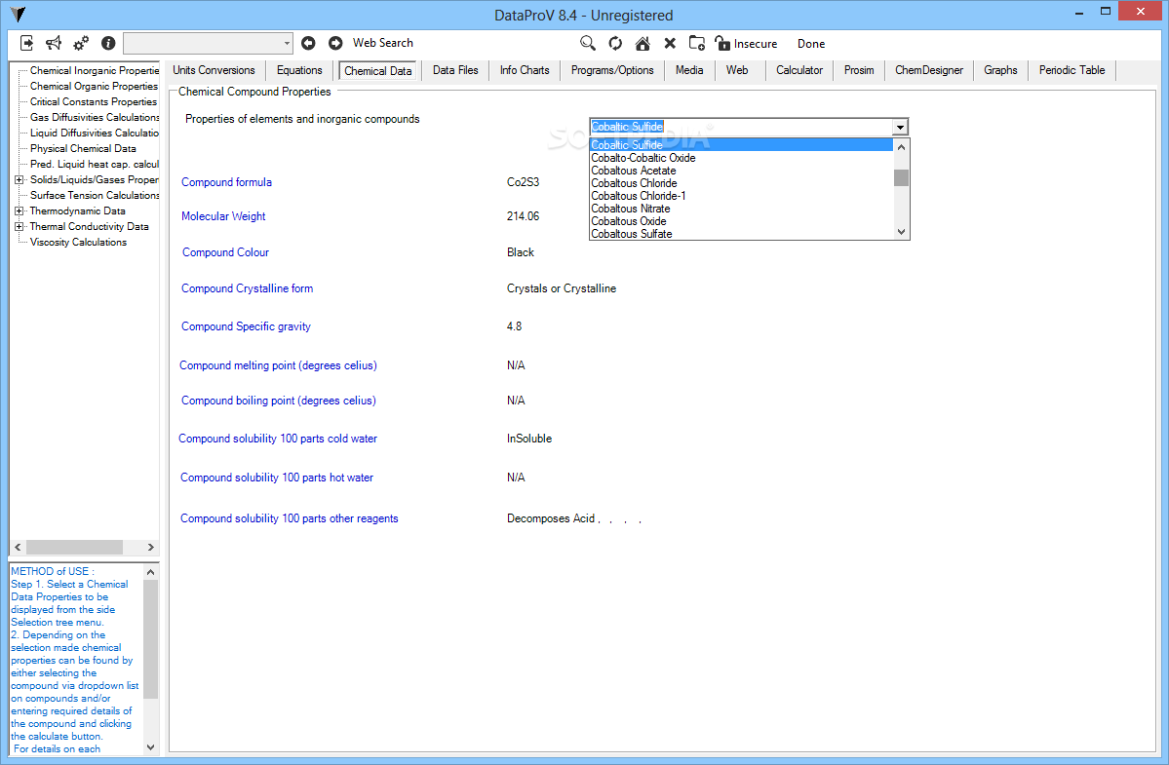
Task: Choose Cobaltous Oxide from list
Action: (741, 221)
